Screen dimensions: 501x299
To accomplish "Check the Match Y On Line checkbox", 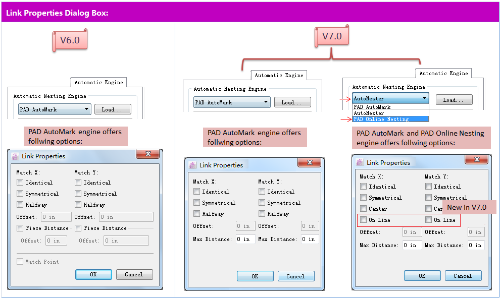I will coord(428,220).
